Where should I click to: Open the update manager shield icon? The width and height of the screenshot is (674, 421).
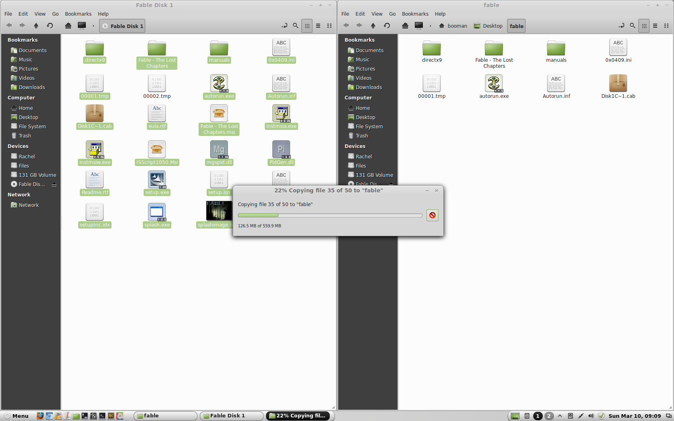(x=601, y=416)
